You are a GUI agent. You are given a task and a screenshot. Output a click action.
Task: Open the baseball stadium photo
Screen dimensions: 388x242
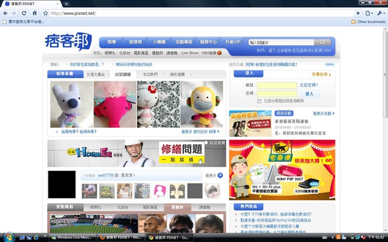94,223
